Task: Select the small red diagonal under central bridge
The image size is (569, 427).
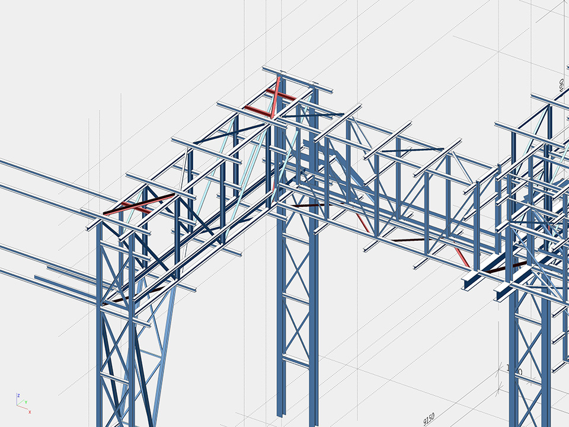Action: pos(362,223)
